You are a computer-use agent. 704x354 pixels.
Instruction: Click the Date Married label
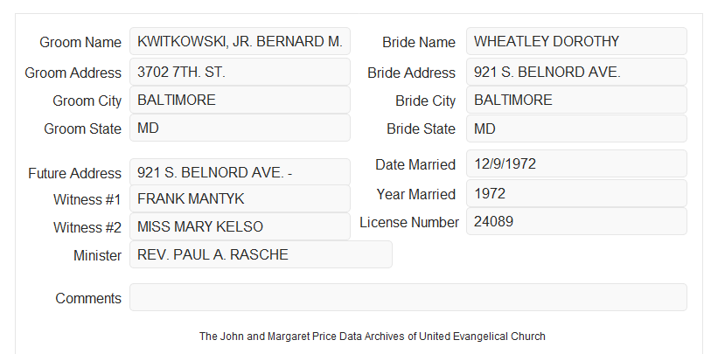click(x=415, y=164)
